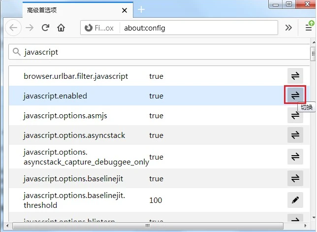Select the 高级首选项 tab
The height and width of the screenshot is (232, 317).
click(x=69, y=9)
